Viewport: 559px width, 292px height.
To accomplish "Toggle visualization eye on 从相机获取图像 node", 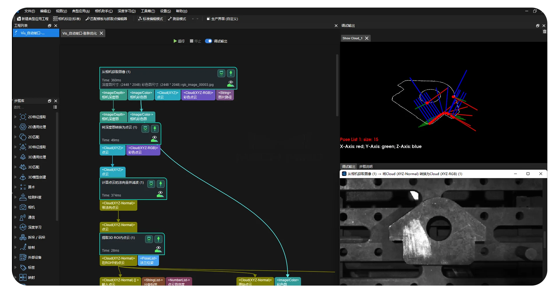I will [x=231, y=84].
